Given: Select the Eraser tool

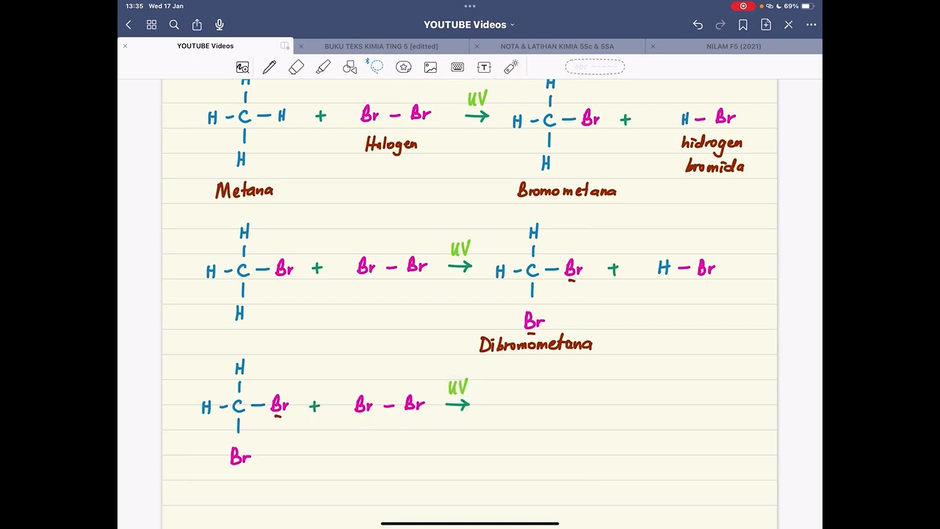Looking at the screenshot, I should pyautogui.click(x=296, y=68).
